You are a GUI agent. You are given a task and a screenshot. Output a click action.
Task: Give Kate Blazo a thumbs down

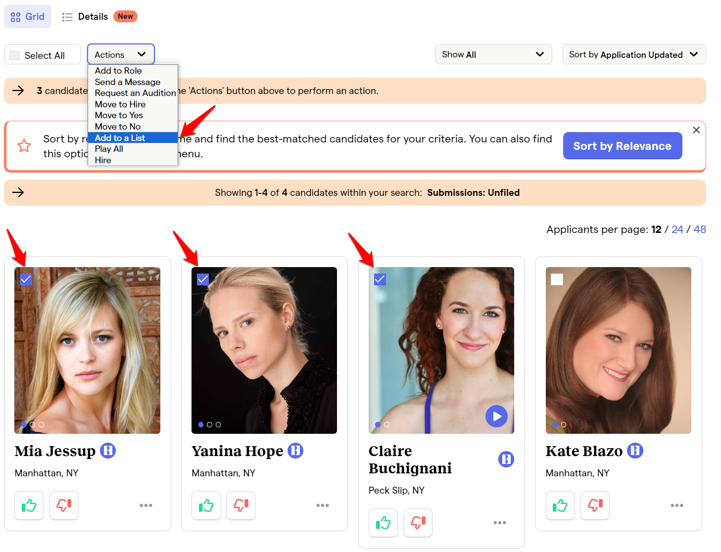tap(595, 506)
